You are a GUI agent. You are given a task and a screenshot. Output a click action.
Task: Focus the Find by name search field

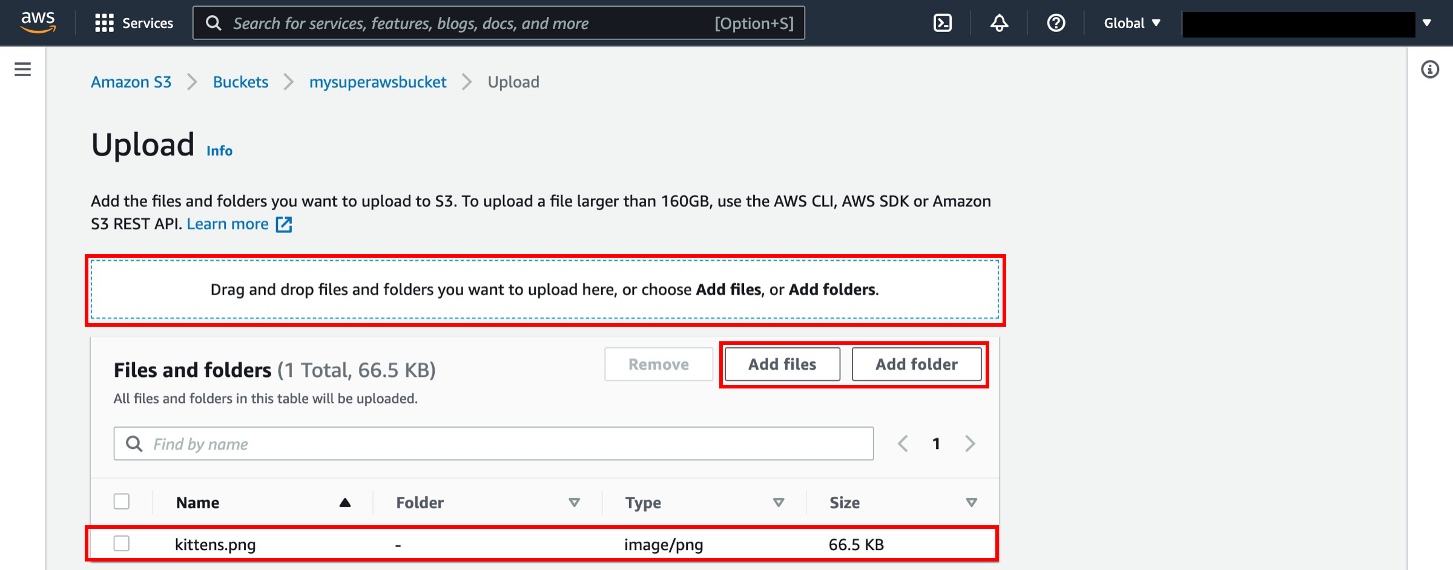tap(493, 444)
